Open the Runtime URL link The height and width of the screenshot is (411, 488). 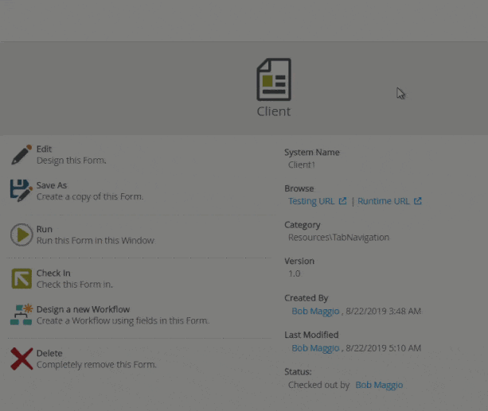point(384,201)
